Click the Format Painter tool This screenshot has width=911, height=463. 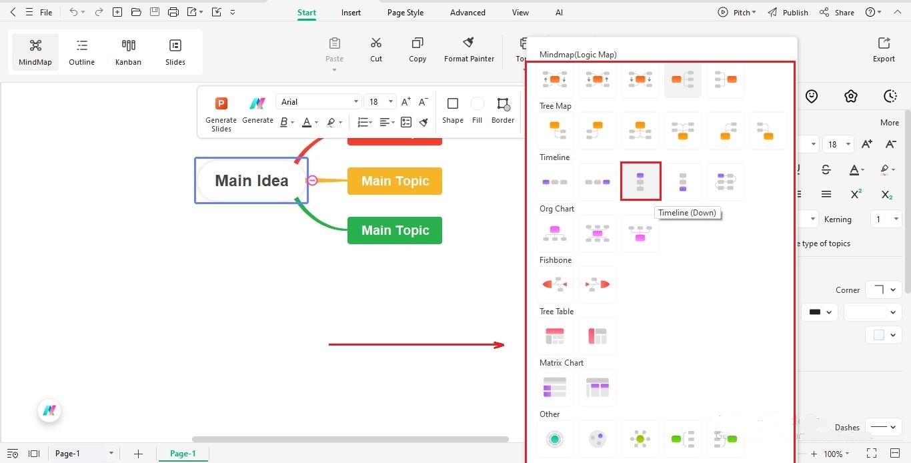click(469, 49)
